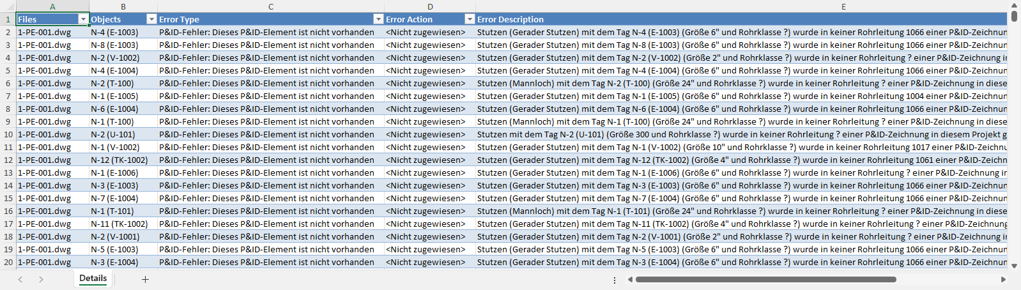The image size is (1021, 290).
Task: Select column C header
Action: tap(271, 6)
